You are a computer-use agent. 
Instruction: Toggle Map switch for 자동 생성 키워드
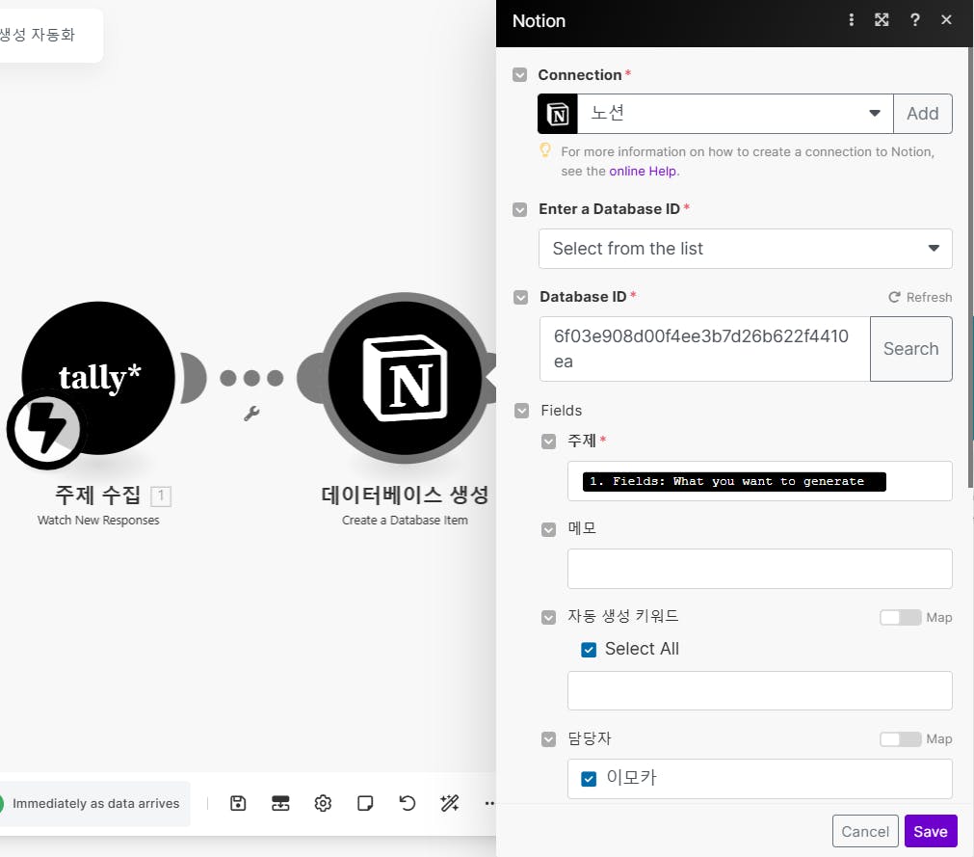[900, 617]
